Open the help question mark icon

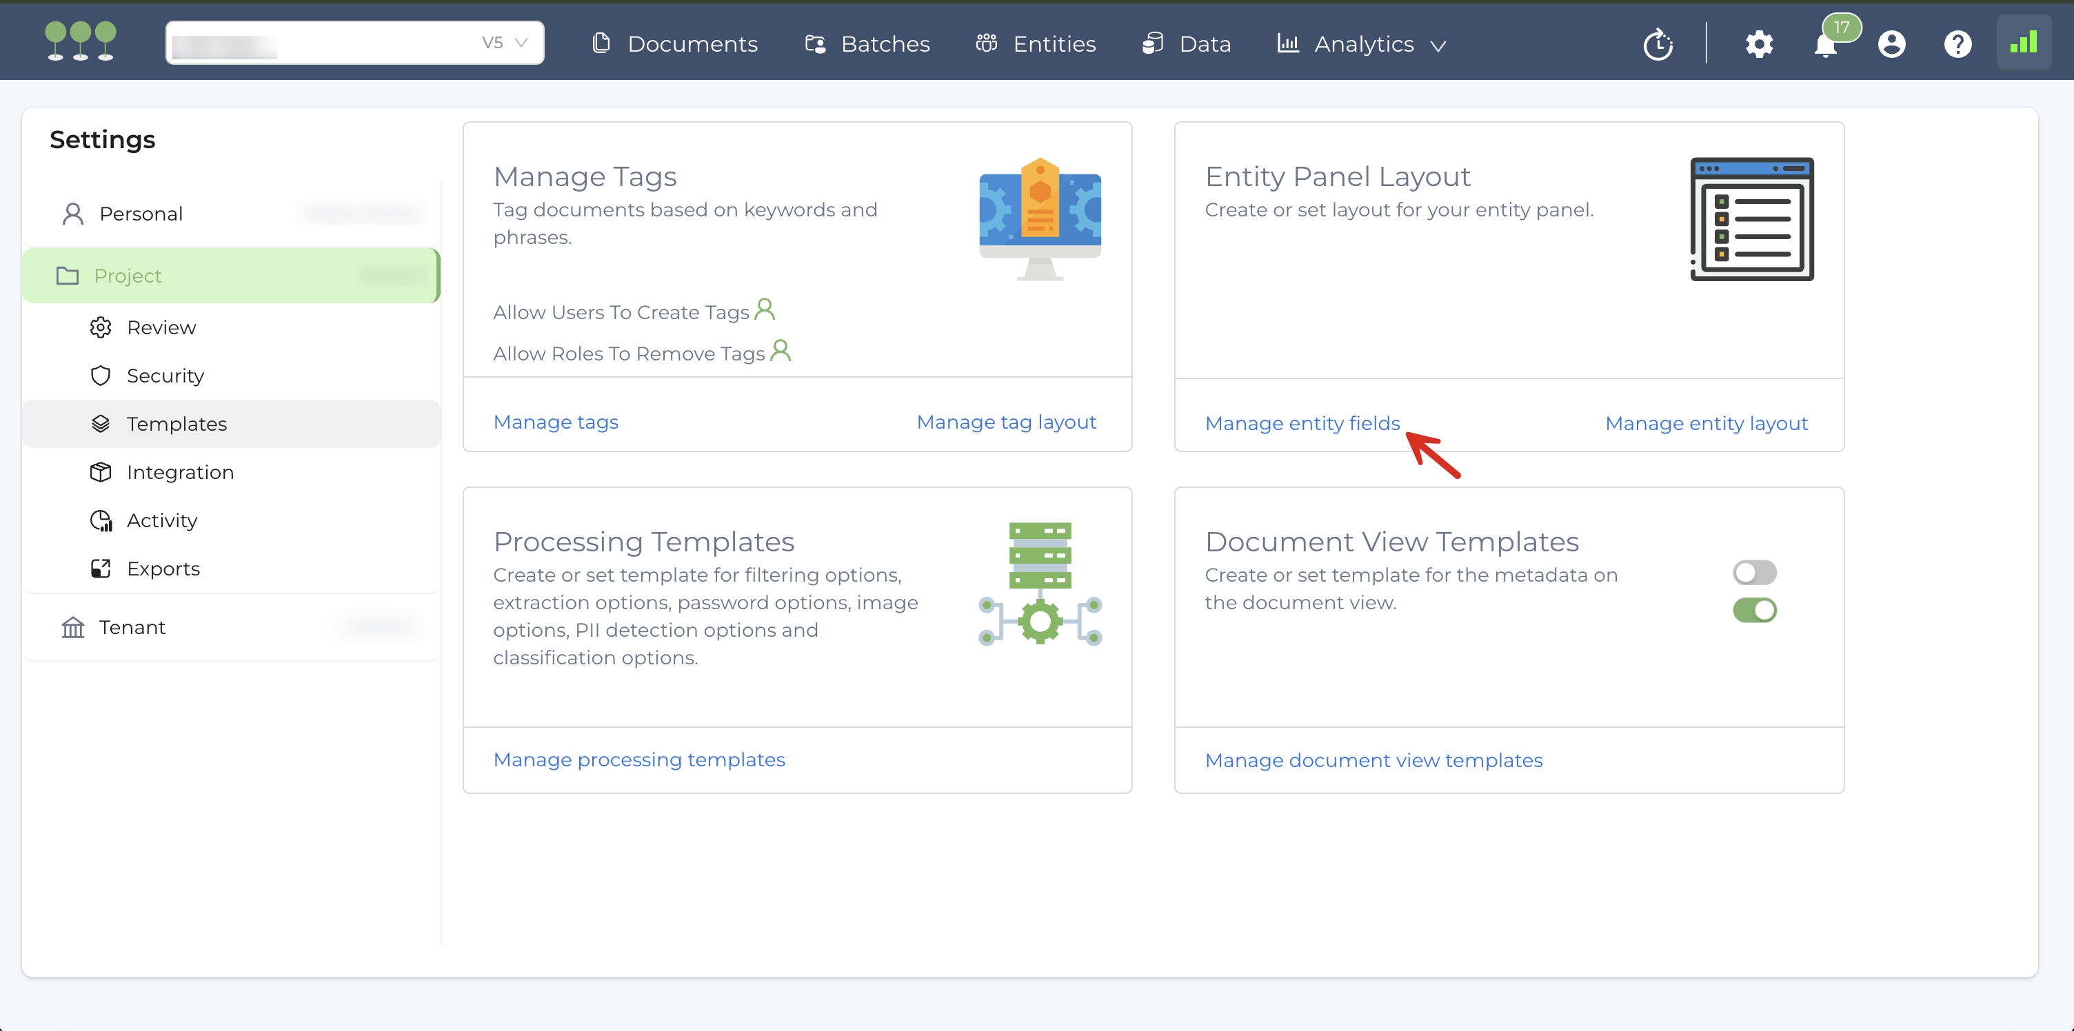[x=1957, y=43]
